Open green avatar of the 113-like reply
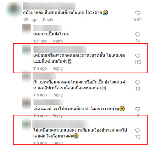The image size is (149, 147). (26, 49)
